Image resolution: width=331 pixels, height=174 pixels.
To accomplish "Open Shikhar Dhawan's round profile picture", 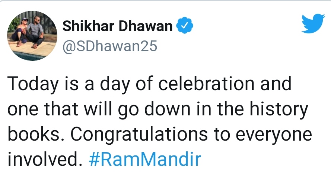I will pos(32,36).
